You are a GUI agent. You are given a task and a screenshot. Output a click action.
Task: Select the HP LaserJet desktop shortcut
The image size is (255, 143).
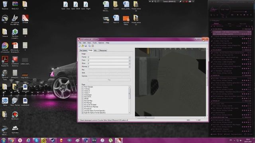pyautogui.click(x=15, y=20)
